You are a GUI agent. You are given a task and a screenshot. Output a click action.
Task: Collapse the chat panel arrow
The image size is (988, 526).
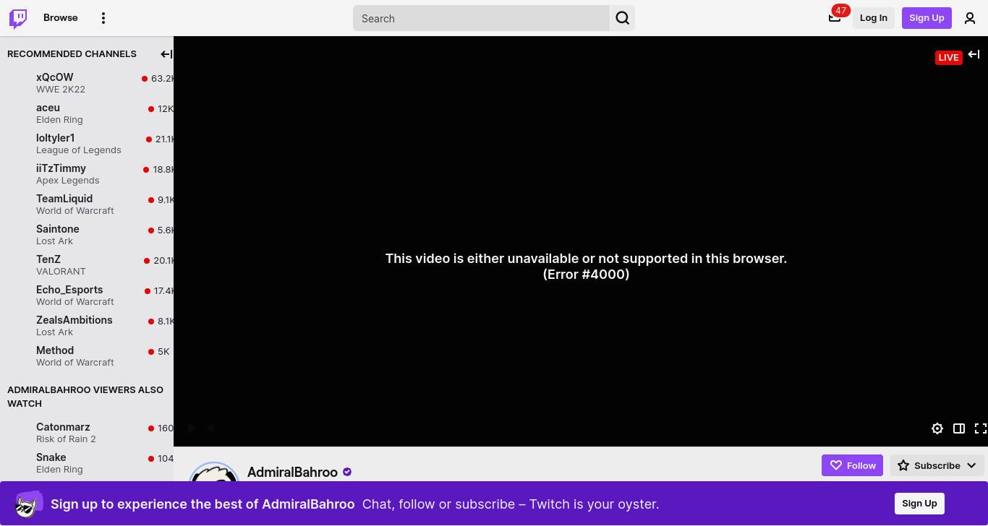[x=974, y=54]
